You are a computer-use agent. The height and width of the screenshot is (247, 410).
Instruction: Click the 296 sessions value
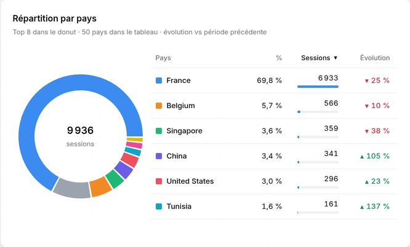pos(331,179)
